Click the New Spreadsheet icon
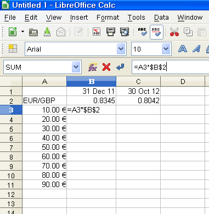 click(13, 32)
